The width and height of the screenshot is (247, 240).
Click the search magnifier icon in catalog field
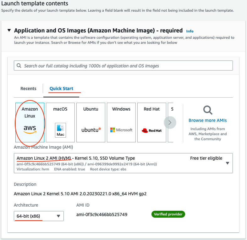(19, 66)
